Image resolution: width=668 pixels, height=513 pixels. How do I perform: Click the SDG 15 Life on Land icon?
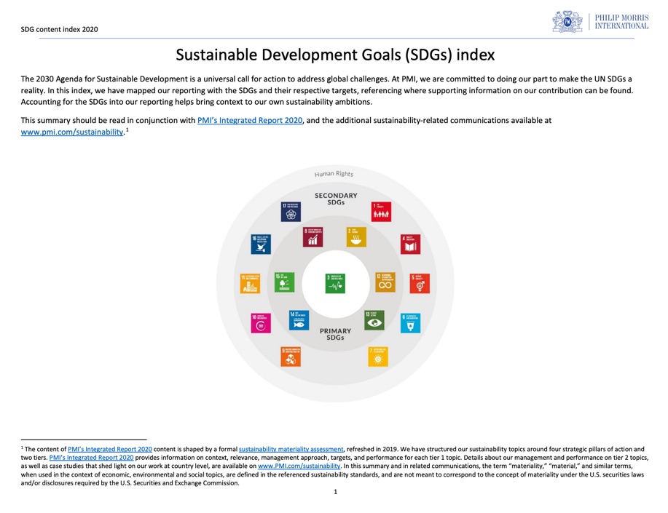(284, 282)
